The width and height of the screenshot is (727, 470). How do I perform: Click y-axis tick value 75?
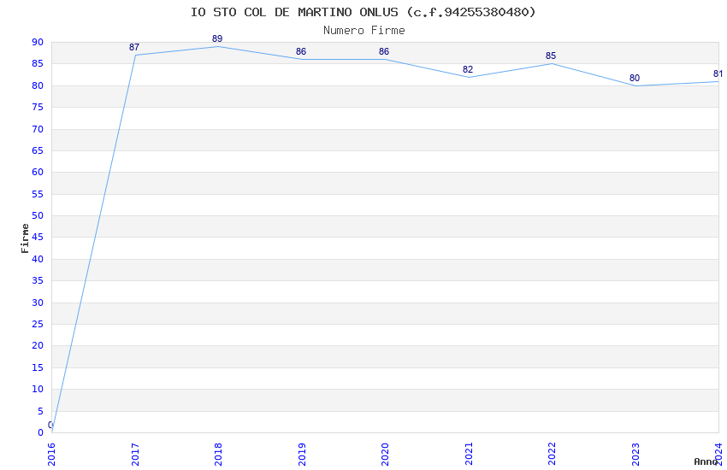38,108
